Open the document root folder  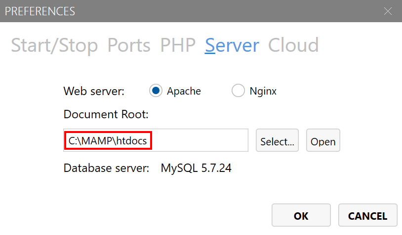click(323, 141)
